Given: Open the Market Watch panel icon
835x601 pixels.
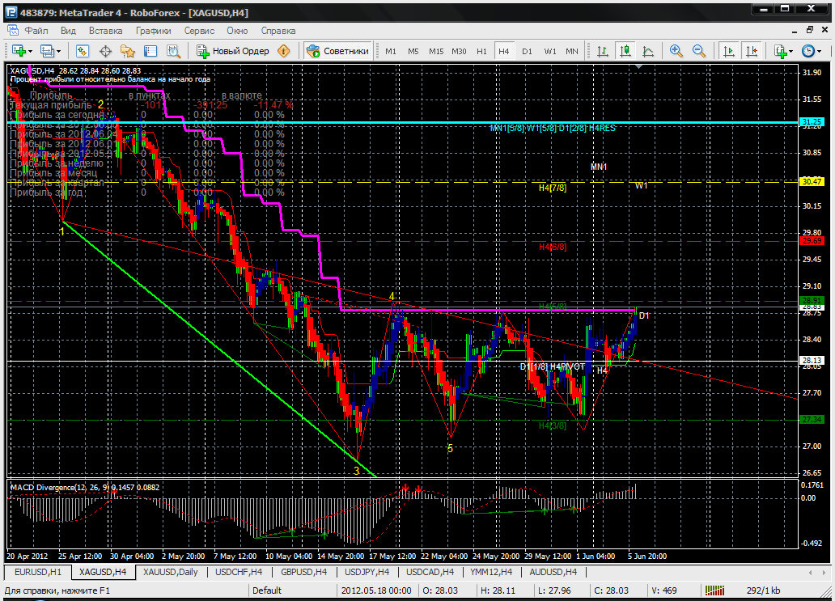Looking at the screenshot, I should pos(83,51).
